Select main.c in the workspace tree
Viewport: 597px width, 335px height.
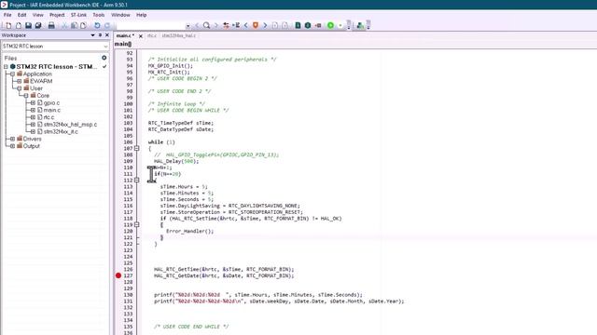click(x=52, y=110)
